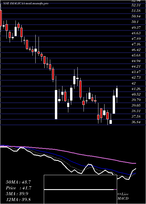
Task: Click the tall white candle body spanning 37.58 to 41.26
Action: 56,105
